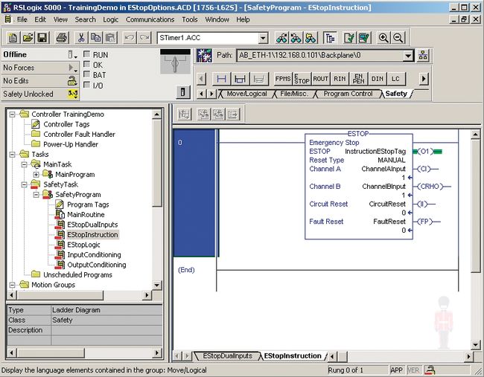The width and height of the screenshot is (484, 377).
Task: Click the RSWho network browse icon
Action: point(423,56)
